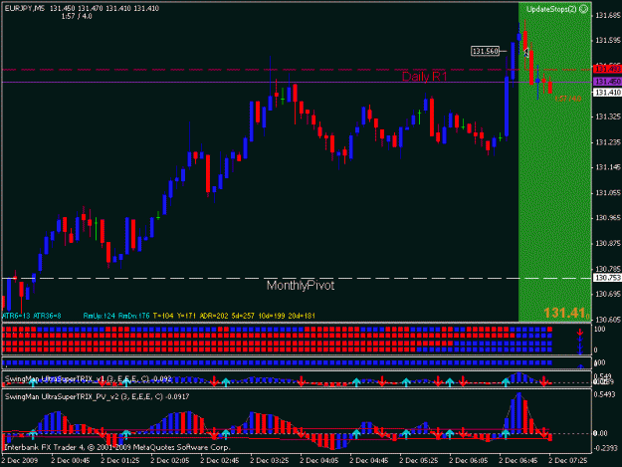
Task: Click the RmDn:176 readout
Action: [x=133, y=316]
